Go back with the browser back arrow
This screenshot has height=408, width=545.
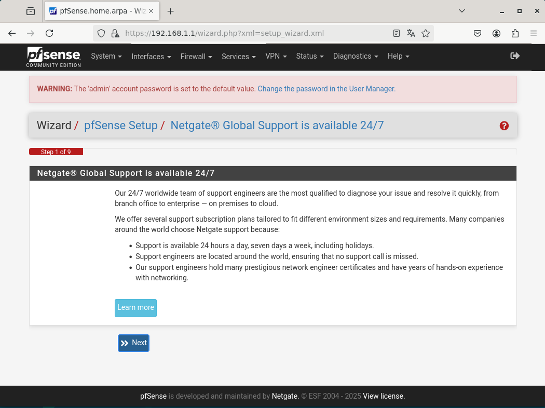pyautogui.click(x=12, y=33)
